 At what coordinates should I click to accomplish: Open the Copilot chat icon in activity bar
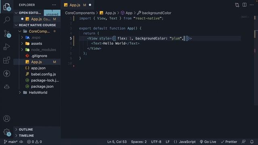click(6, 87)
